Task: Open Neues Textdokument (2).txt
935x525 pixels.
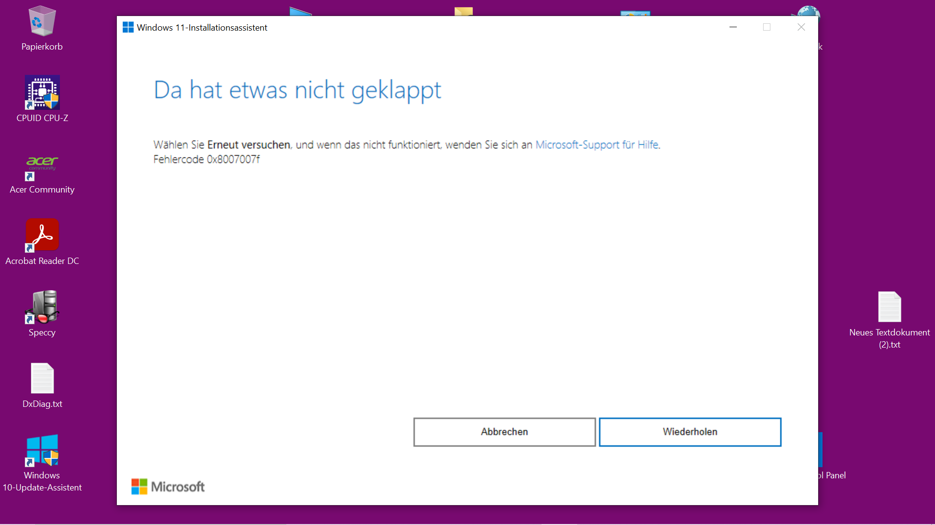Action: (x=890, y=306)
